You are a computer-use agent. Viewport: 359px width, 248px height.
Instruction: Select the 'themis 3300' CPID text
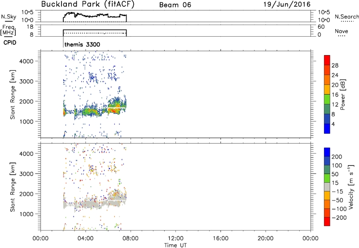[82, 44]
